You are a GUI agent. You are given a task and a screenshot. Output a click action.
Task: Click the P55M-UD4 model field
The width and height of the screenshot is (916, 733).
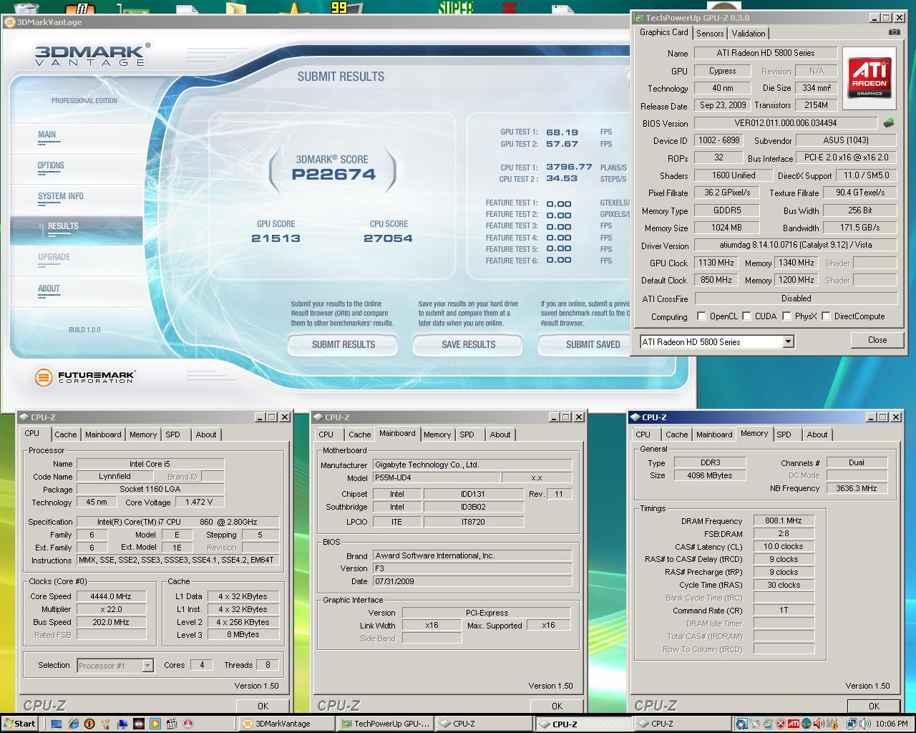pyautogui.click(x=436, y=477)
